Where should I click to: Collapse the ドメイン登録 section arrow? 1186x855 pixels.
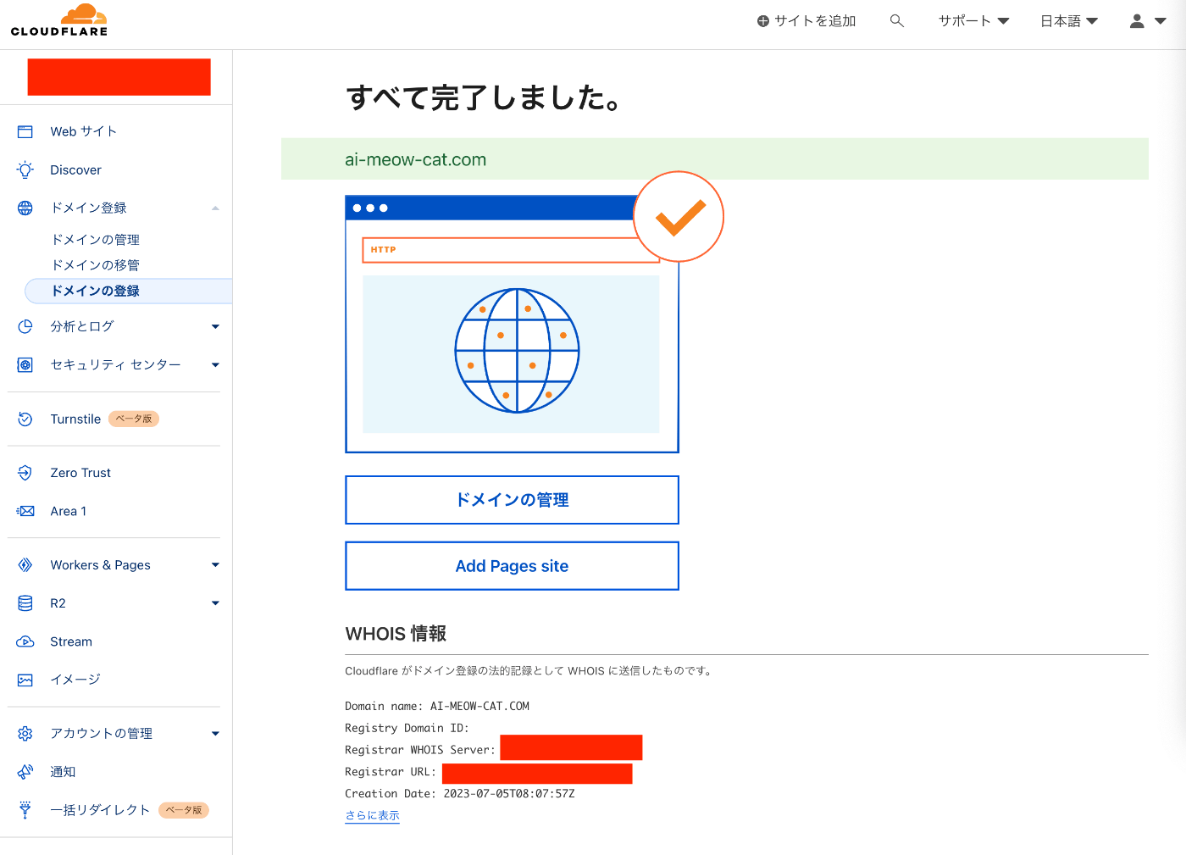215,208
